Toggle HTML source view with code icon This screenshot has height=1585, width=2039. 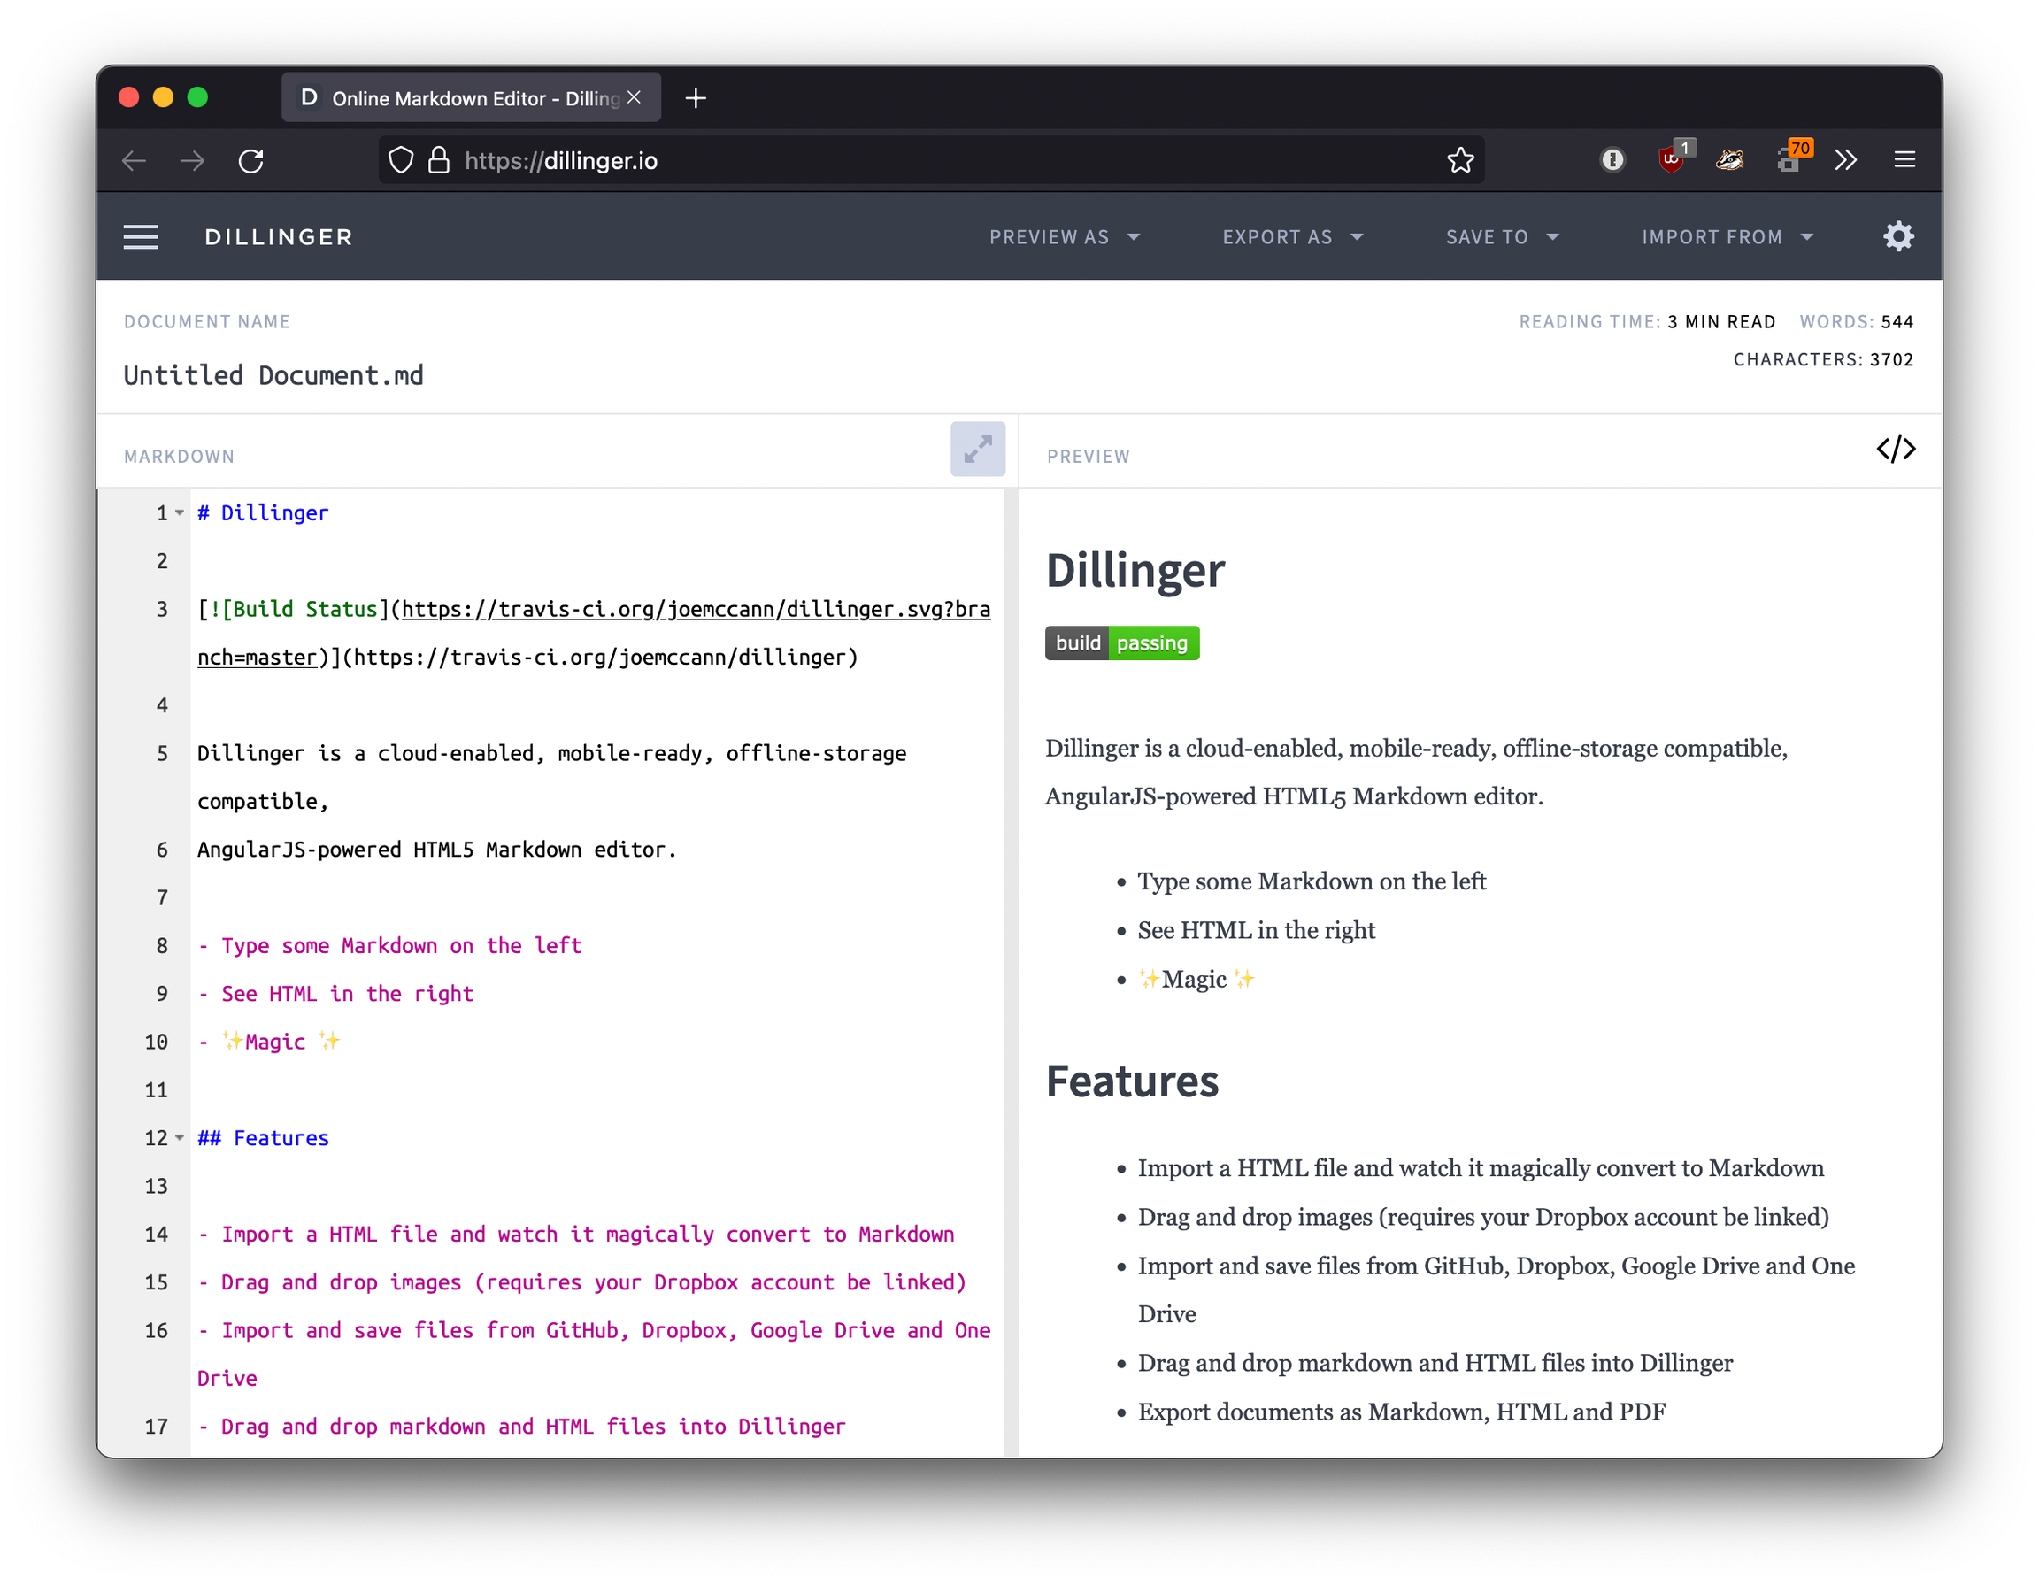click(1896, 450)
